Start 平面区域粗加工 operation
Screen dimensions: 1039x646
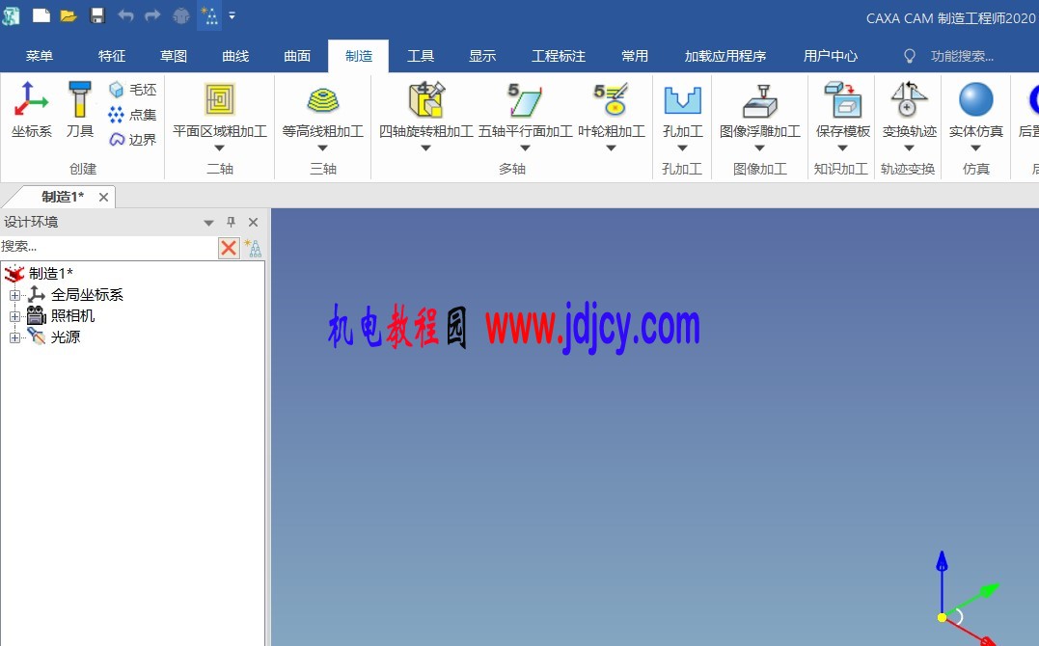click(x=220, y=109)
